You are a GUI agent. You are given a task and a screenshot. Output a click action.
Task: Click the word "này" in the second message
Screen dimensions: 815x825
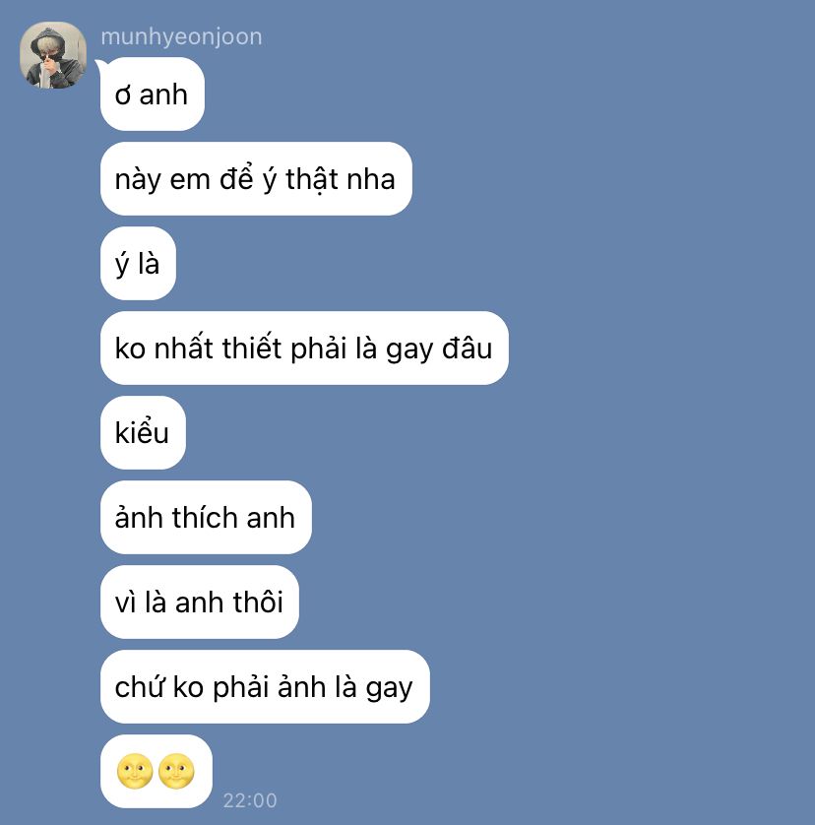click(138, 180)
